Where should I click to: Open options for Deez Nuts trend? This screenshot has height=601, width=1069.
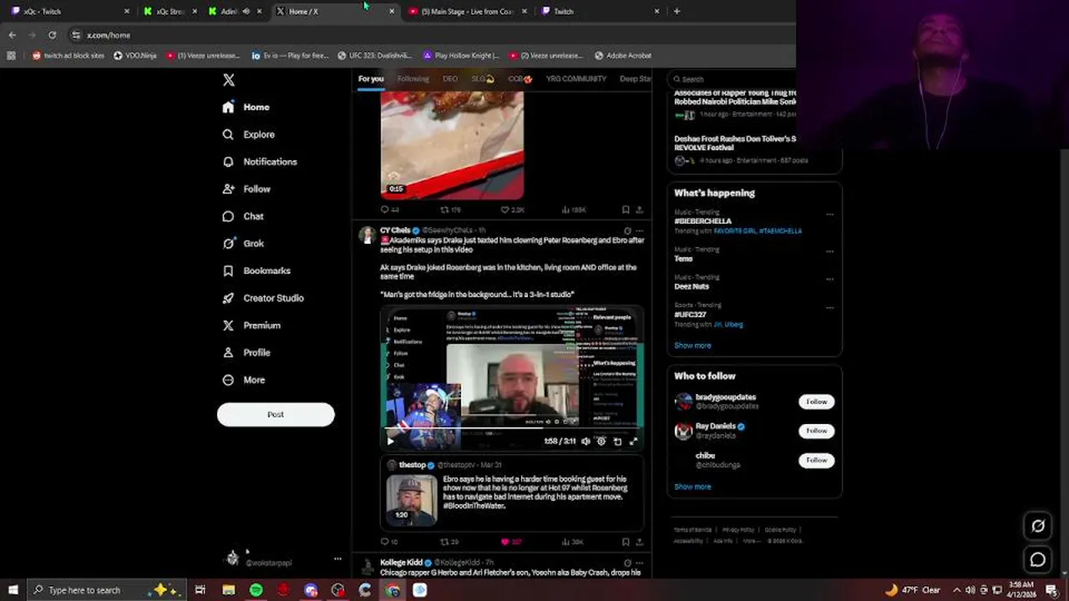click(829, 279)
